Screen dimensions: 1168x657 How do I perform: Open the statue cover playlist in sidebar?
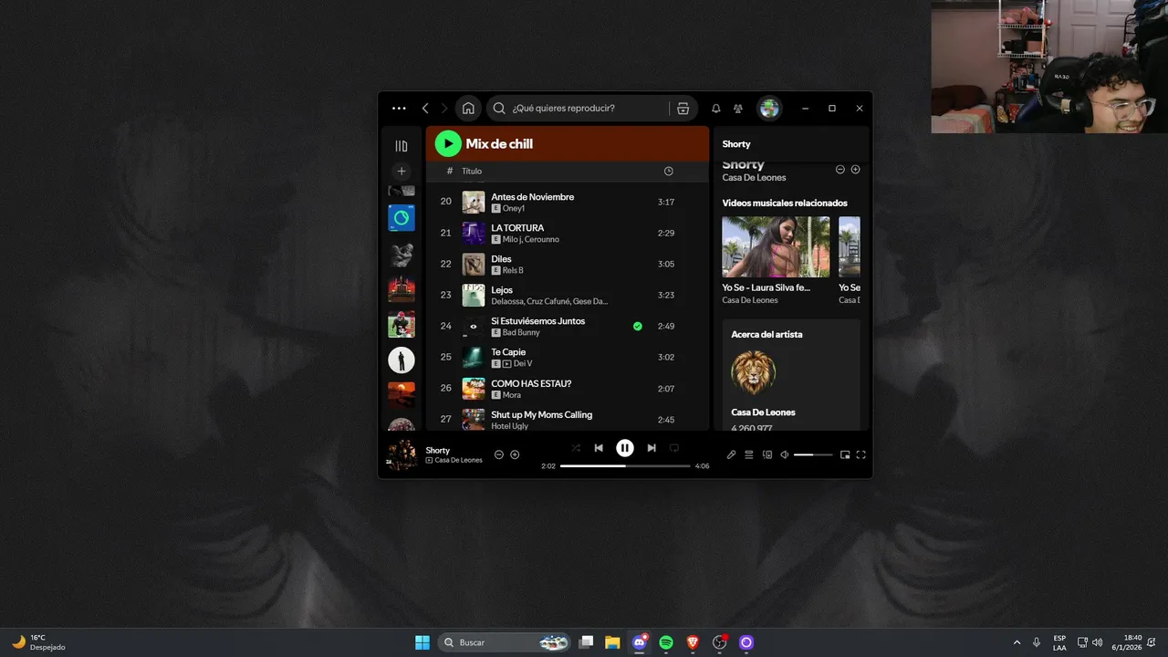click(x=401, y=255)
